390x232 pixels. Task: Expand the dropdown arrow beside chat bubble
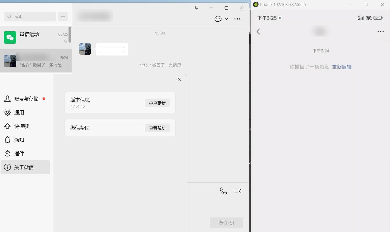point(226,19)
